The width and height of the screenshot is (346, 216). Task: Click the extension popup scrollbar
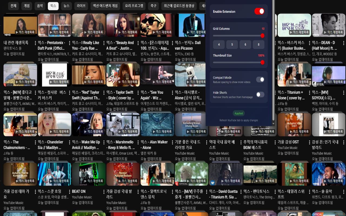click(x=273, y=61)
